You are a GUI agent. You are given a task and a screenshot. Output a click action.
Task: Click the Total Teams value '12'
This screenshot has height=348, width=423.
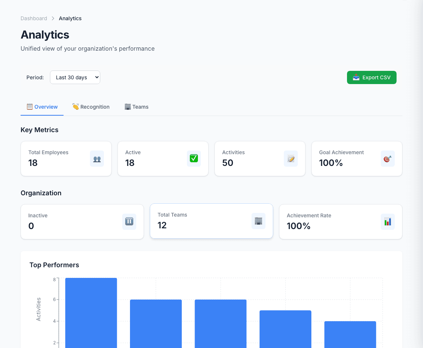tap(162, 225)
